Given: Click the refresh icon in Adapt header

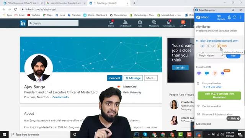Looking at the screenshot, I should [x=235, y=17].
